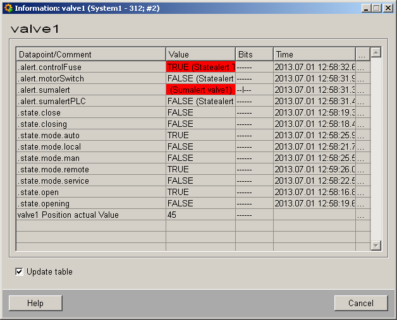Select the .state.mode.auto datapoint
397x320 pixels.
[91, 136]
